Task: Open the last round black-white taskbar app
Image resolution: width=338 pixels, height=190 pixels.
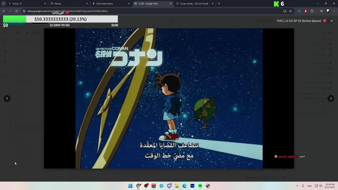Action: [x=208, y=186]
